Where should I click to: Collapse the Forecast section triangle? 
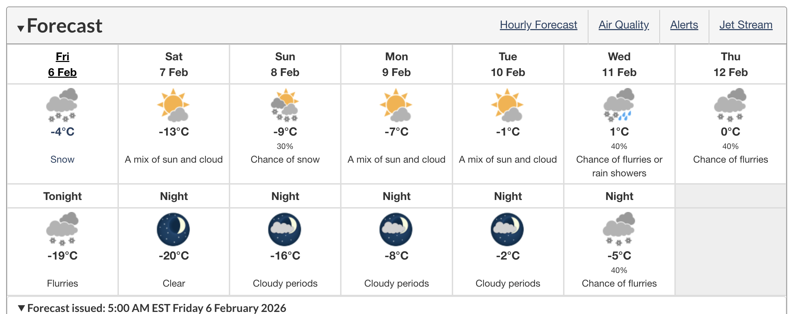(21, 28)
